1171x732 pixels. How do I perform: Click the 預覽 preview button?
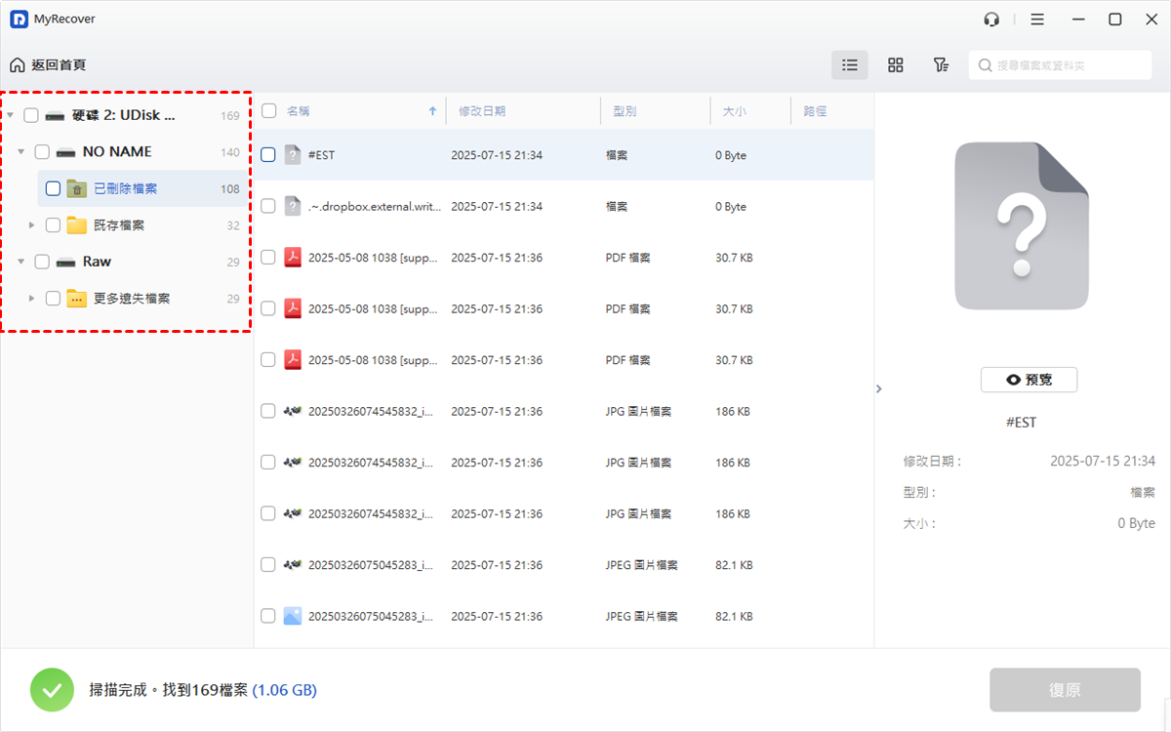[1029, 380]
